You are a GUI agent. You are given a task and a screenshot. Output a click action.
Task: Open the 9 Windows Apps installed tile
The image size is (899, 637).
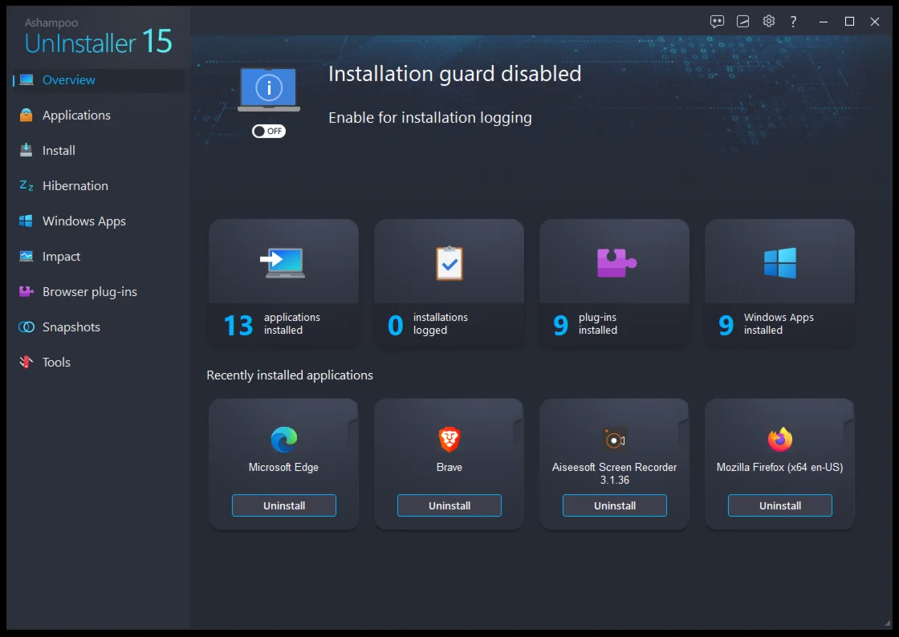pos(779,282)
